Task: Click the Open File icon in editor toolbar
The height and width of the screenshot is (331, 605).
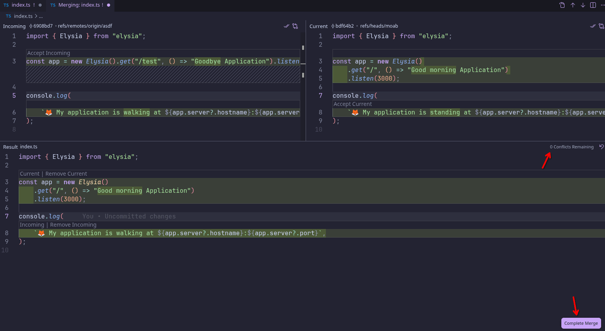Action: 562,5
